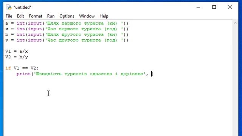The image size is (242, 136).
Task: Open the Run menu
Action: (x=51, y=16)
